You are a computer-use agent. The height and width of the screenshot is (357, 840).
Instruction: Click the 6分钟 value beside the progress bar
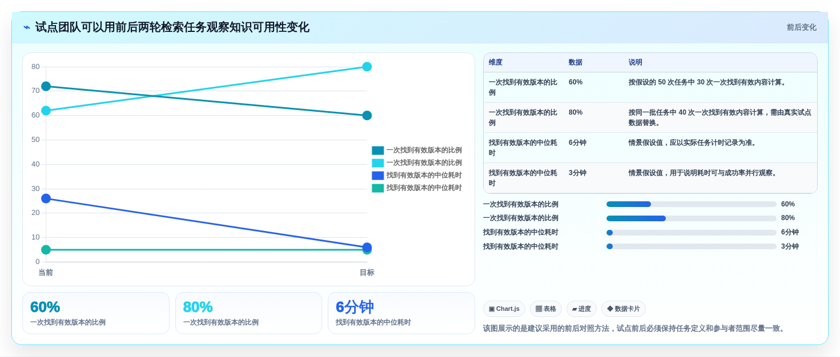point(790,233)
